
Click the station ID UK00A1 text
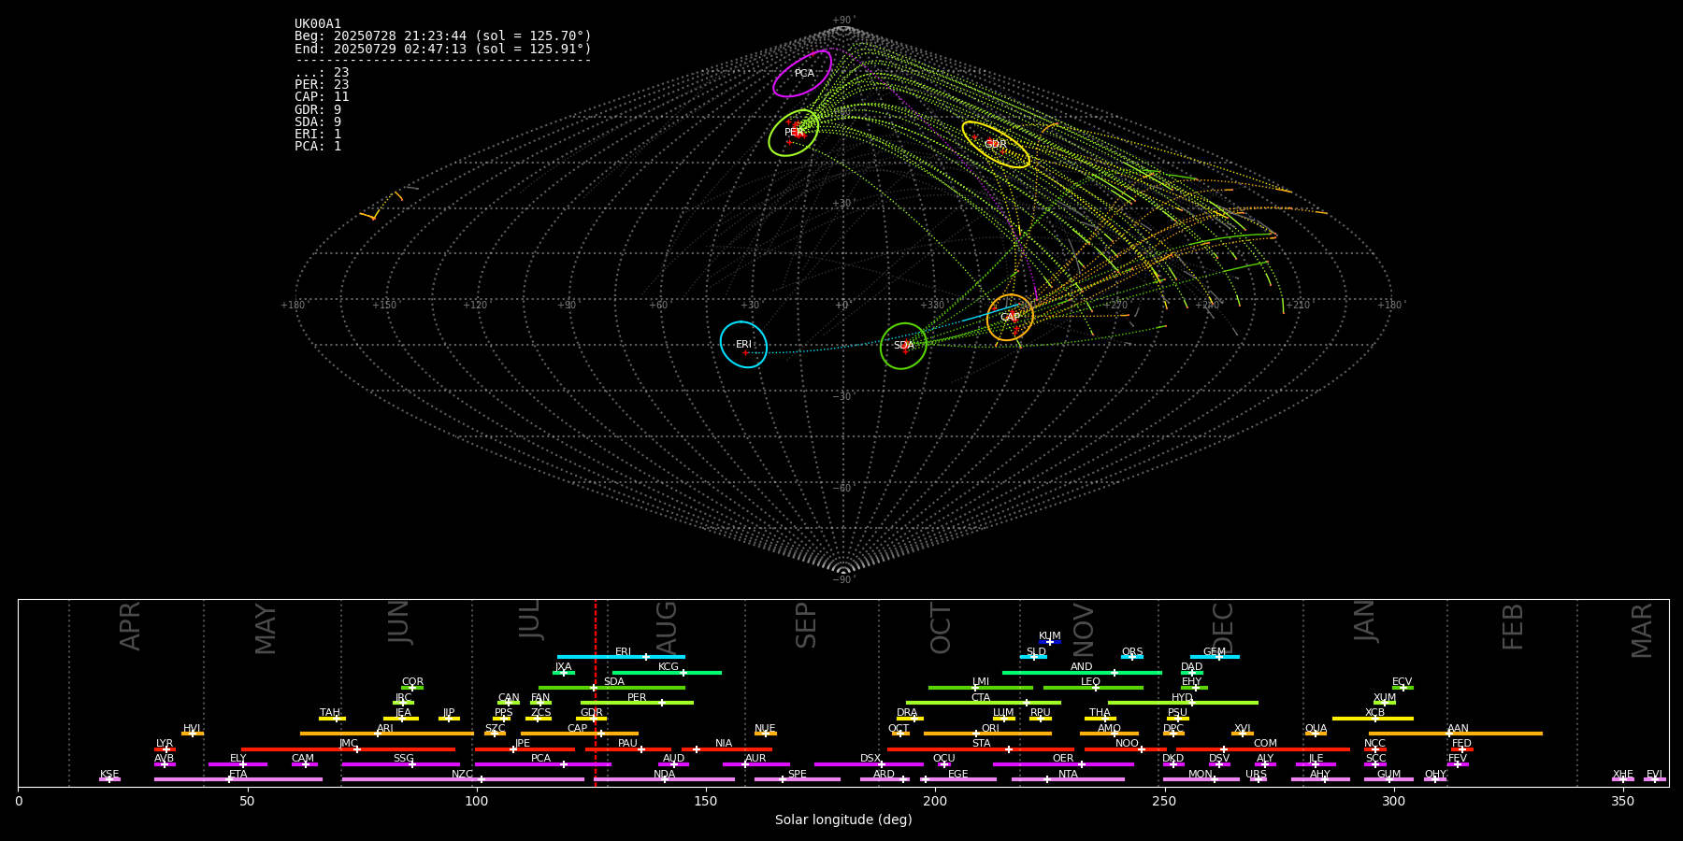click(x=318, y=24)
